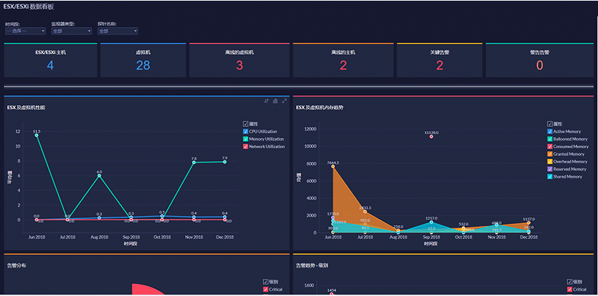Open the 监视器类型 monitor type dropdown
Image resolution: width=598 pixels, height=296 pixels.
pos(72,31)
